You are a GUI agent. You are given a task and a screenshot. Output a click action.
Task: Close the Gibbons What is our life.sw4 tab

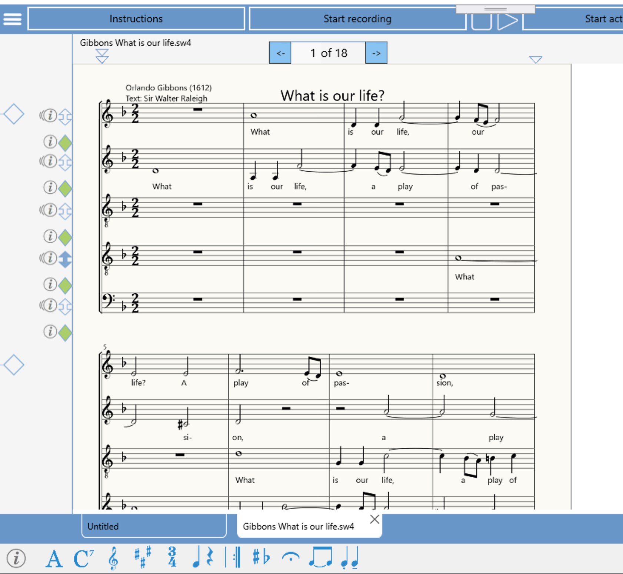374,519
